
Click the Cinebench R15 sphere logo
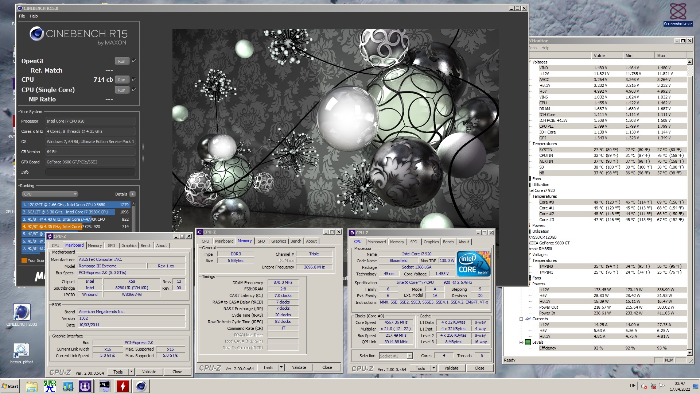(36, 34)
